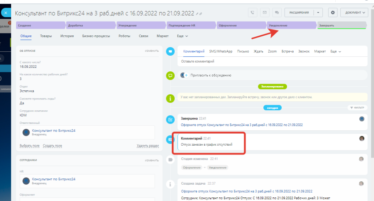Click avatar on Завершена entry
The image size is (374, 201).
pos(362,119)
